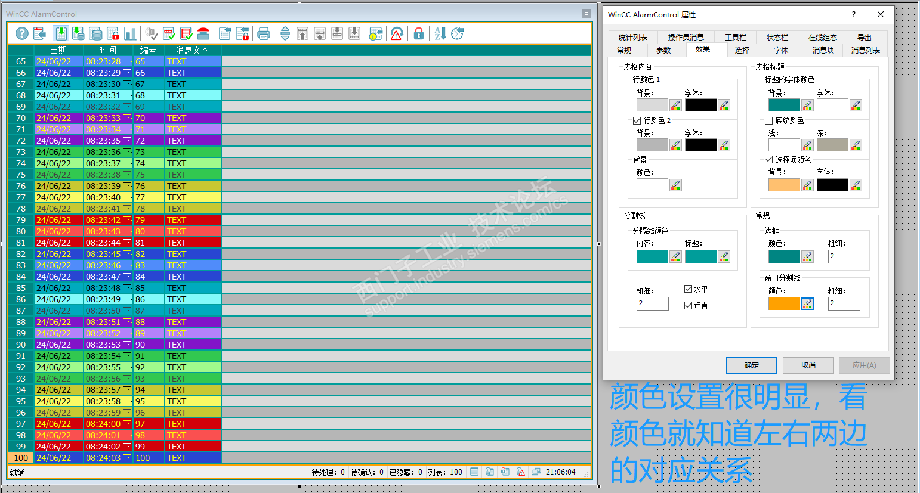
Task: Jump to the next message icon
Action: [x=337, y=34]
